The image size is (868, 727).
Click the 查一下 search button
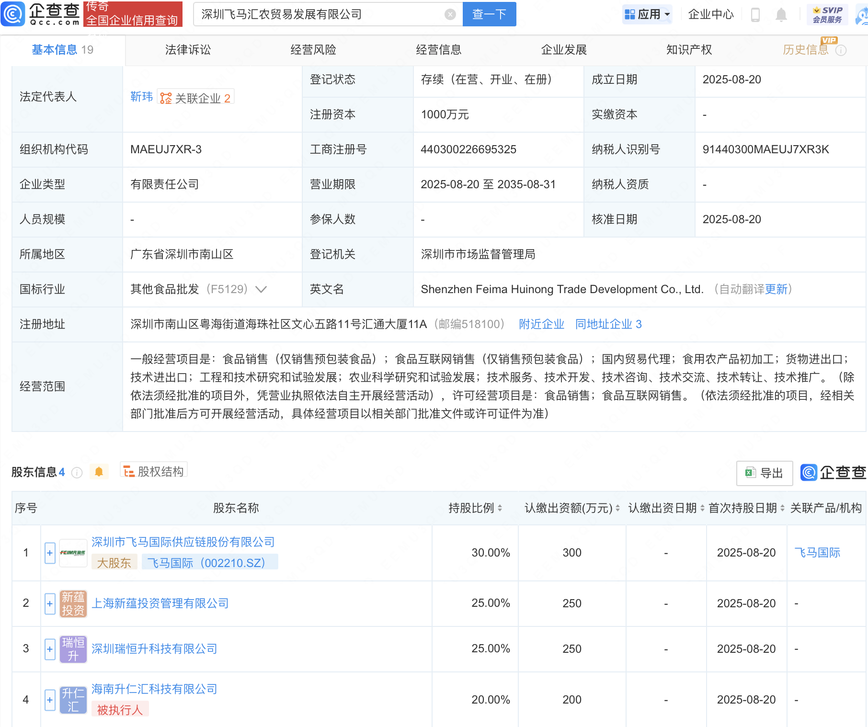489,14
